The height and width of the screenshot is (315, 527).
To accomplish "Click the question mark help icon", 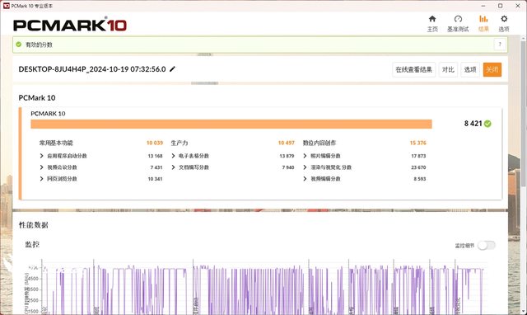I will pyautogui.click(x=500, y=44).
